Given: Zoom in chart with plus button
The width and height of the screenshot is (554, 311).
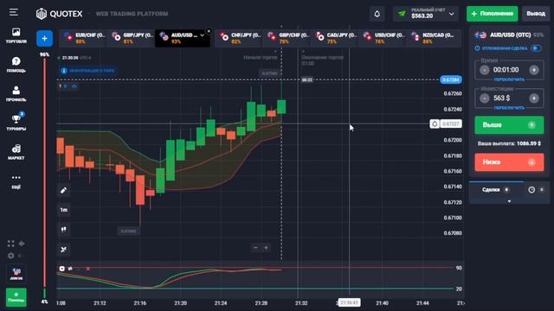Looking at the screenshot, I should click(x=266, y=248).
